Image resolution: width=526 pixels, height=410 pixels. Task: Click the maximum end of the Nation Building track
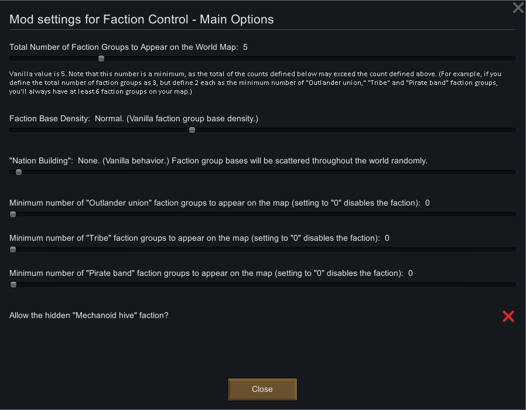point(513,172)
